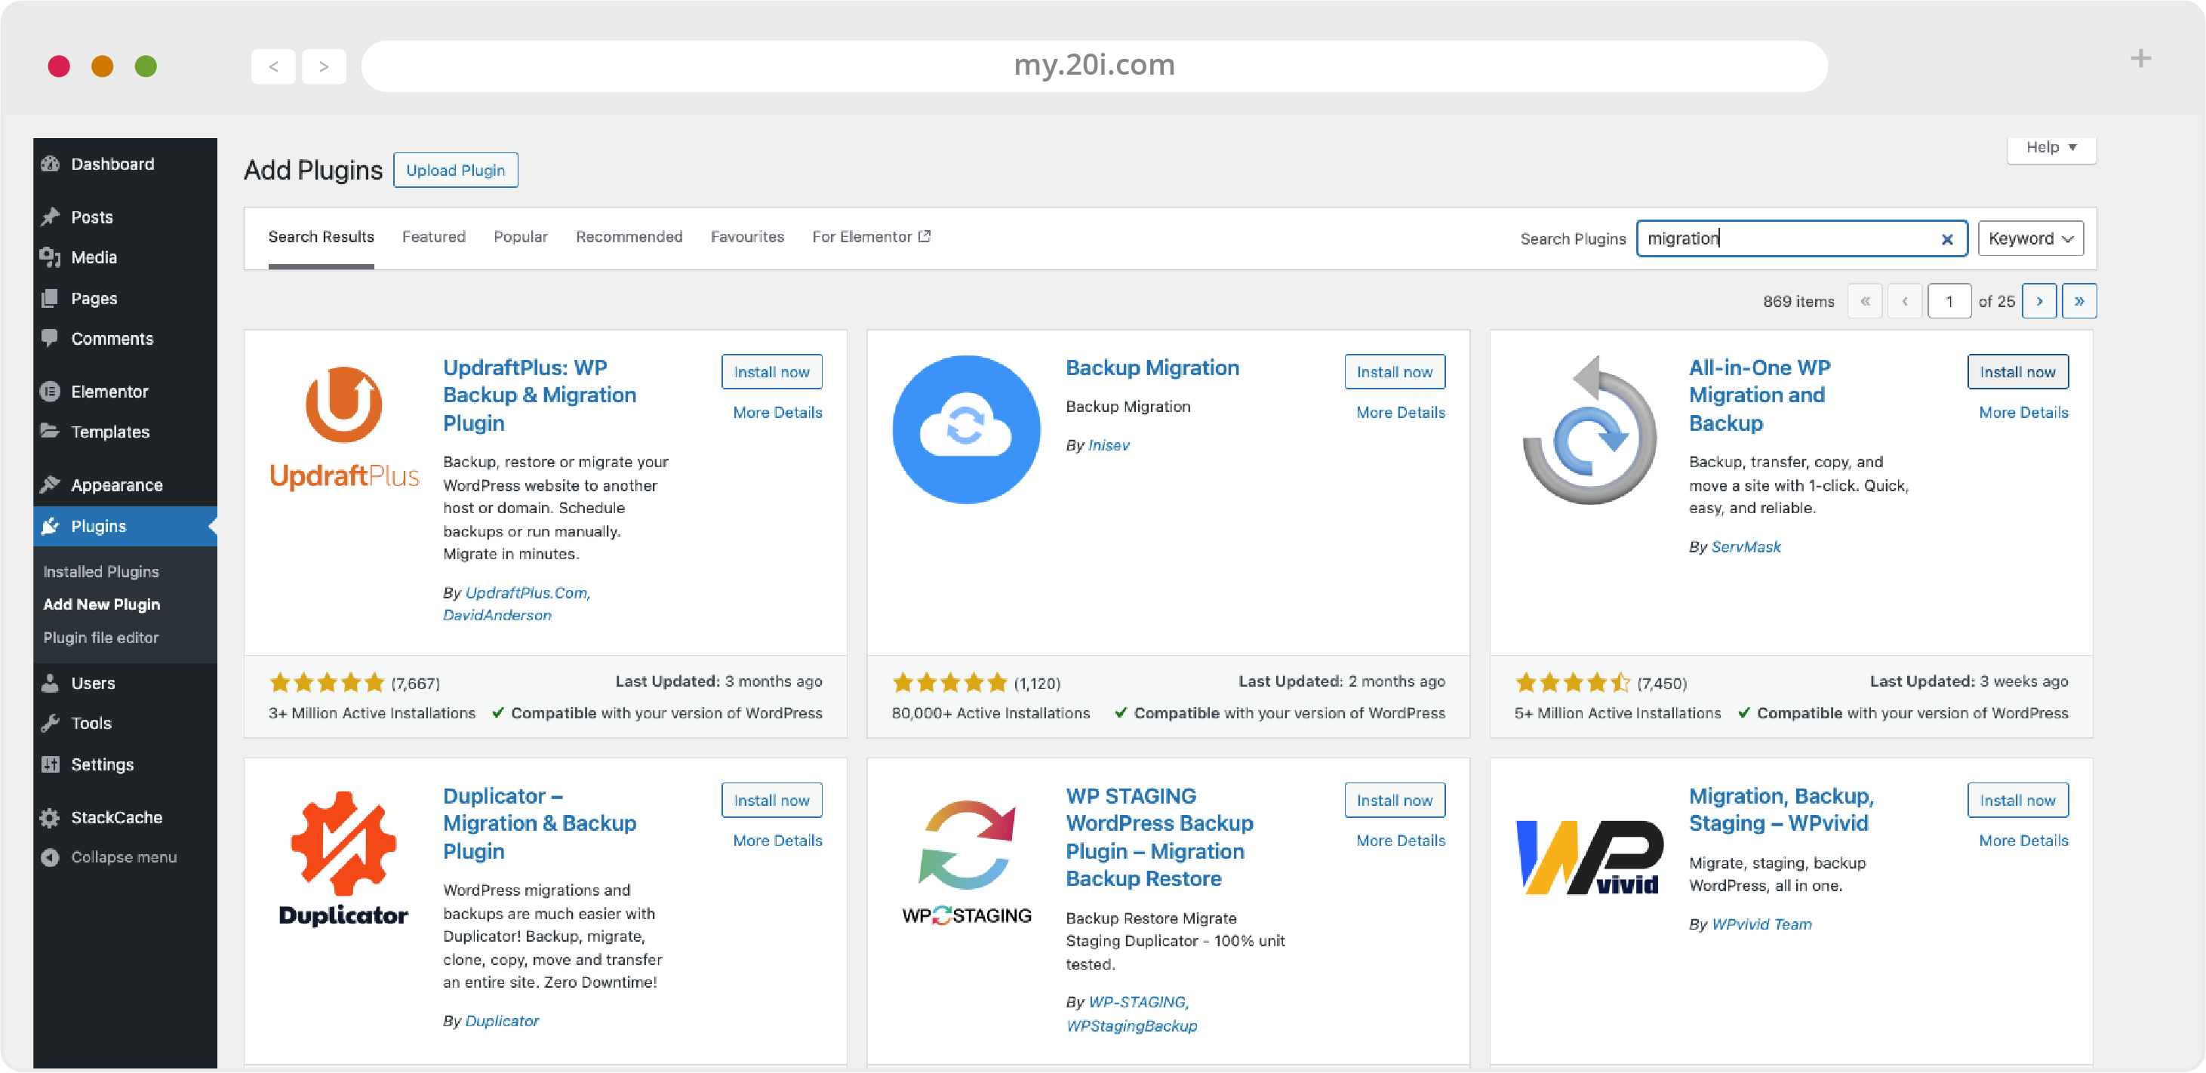
Task: Open the ServMask author link
Action: click(x=1746, y=546)
